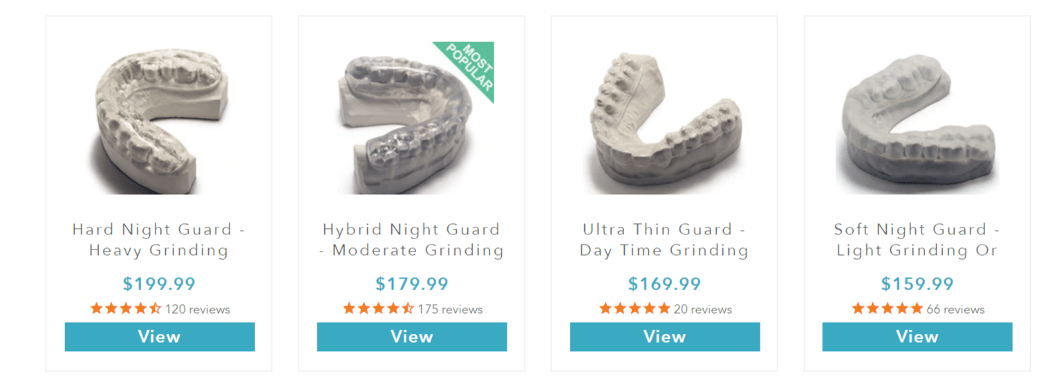The height and width of the screenshot is (387, 1059).
Task: Click the View button under Hard Night Guard
Action: tap(160, 337)
